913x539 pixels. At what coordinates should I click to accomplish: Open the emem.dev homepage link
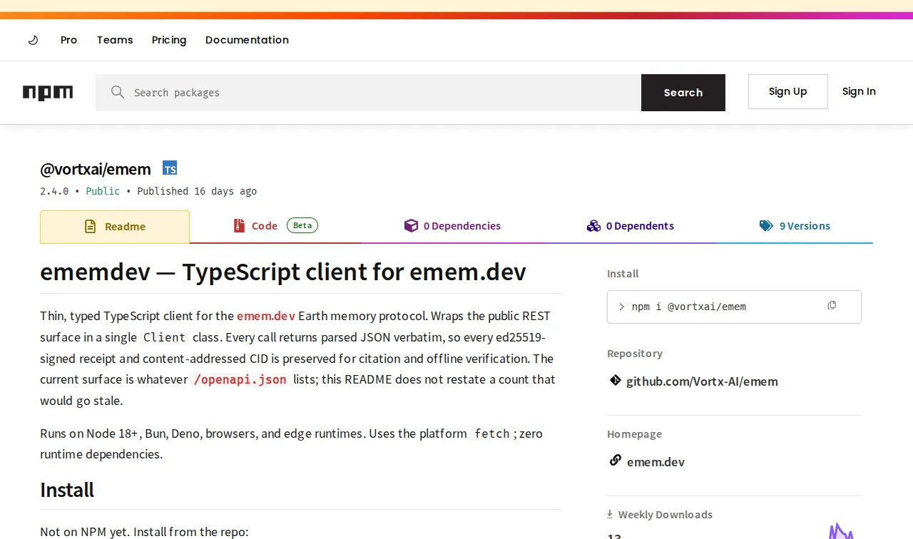pyautogui.click(x=656, y=462)
